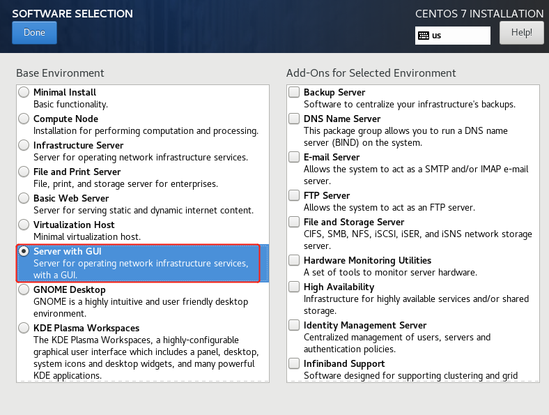Check the Infiniband Support checkbox
The image size is (549, 415).
[294, 363]
